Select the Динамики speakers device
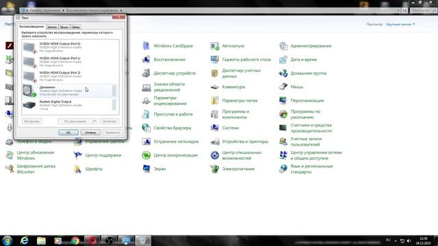The height and width of the screenshot is (246, 438). [70, 91]
